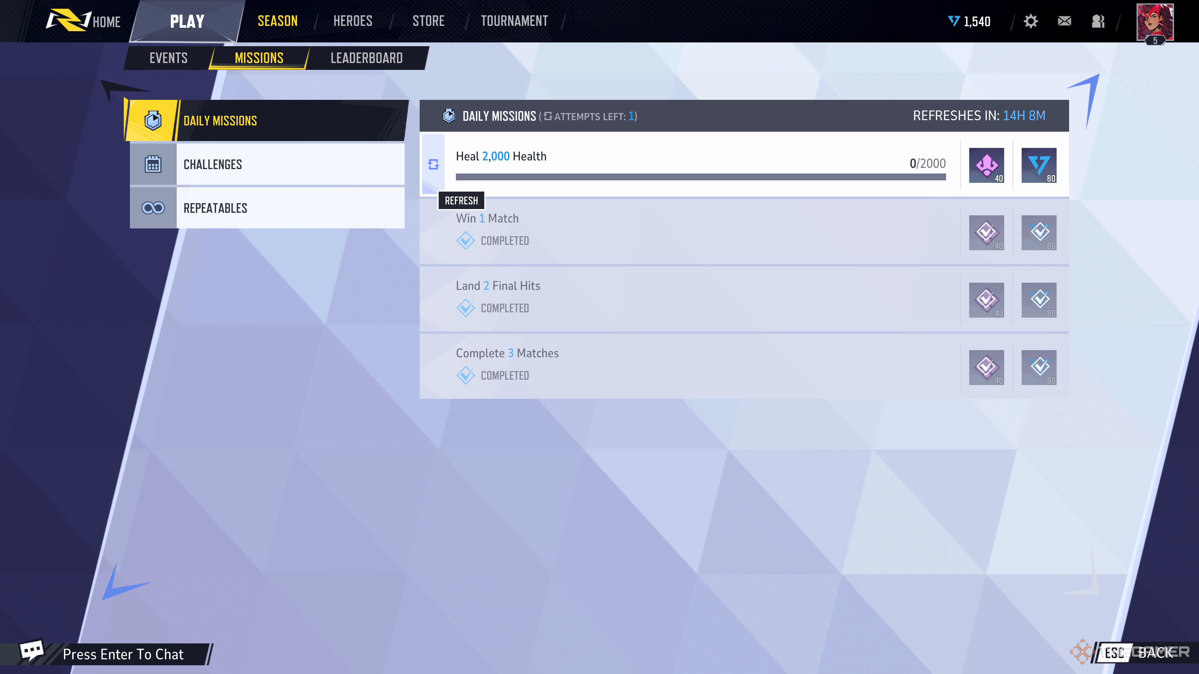Click the Heal 2,000 Health progress bar

click(700, 177)
